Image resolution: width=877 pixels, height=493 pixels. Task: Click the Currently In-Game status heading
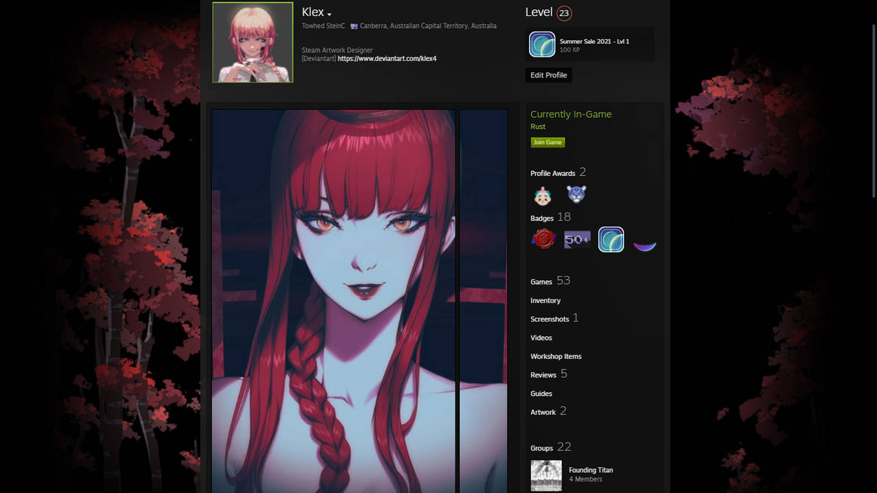pos(571,114)
